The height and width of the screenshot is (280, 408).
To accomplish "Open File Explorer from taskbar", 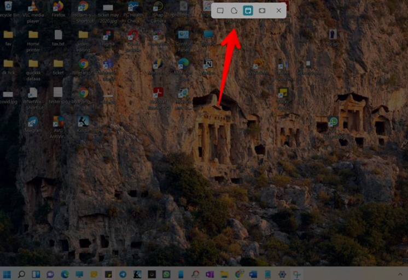I will (224, 274).
